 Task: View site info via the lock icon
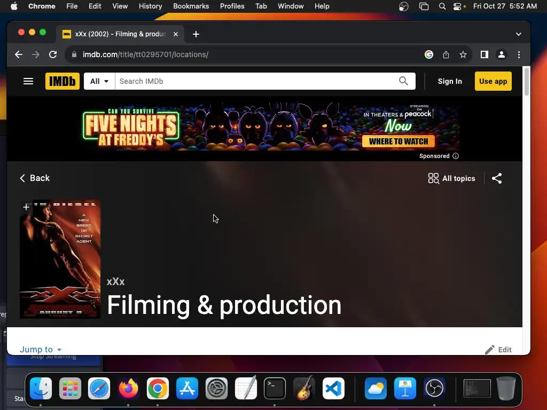click(x=74, y=54)
